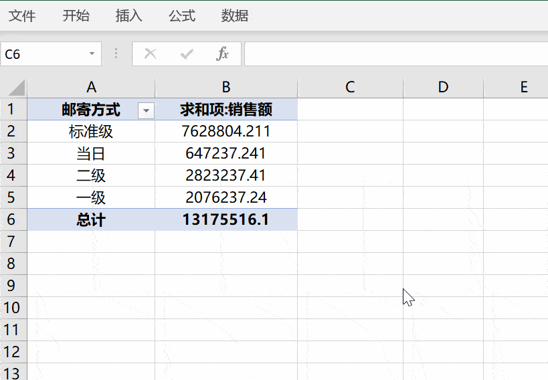Open the 数据 ribbon tab
The height and width of the screenshot is (380, 548).
pos(234,16)
